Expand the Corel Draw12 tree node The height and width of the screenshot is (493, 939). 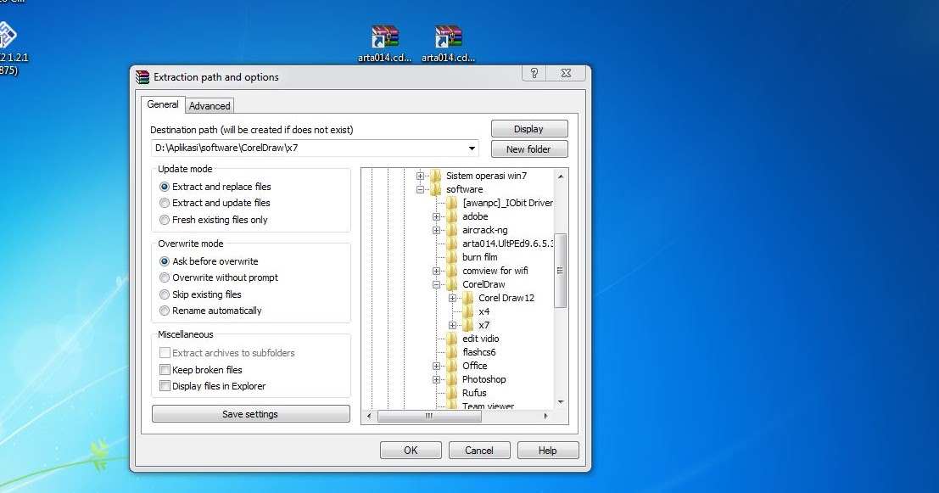[x=452, y=299]
